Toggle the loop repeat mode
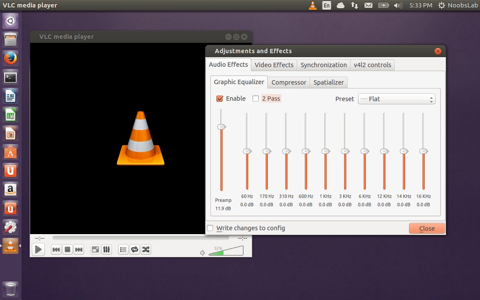The image size is (480, 300). 134,250
